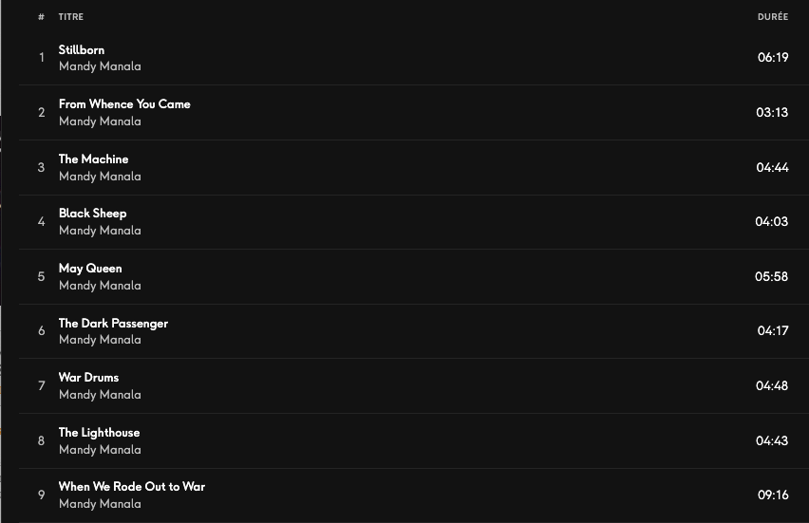The image size is (809, 523).
Task: Select the "May Queen" song title
Action: click(x=90, y=269)
